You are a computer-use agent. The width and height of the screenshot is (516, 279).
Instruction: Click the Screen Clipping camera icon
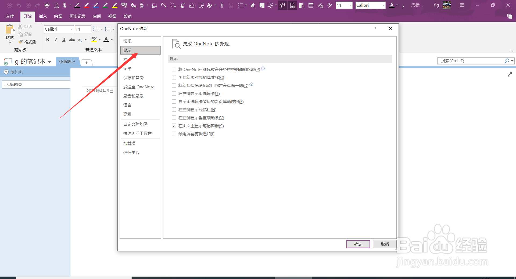[x=154, y=5]
